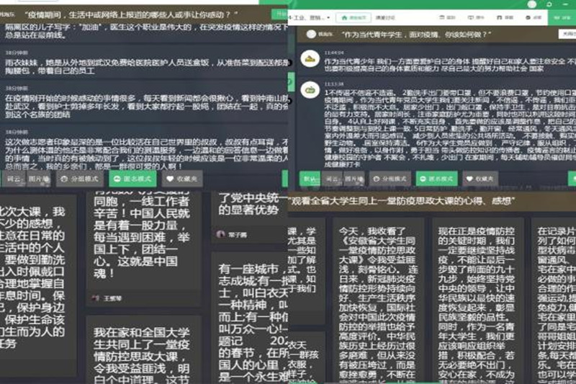Image resolution: width=576 pixels, height=384 pixels.
Task: Click author name 常子腾 on the card
Action: tap(238, 234)
